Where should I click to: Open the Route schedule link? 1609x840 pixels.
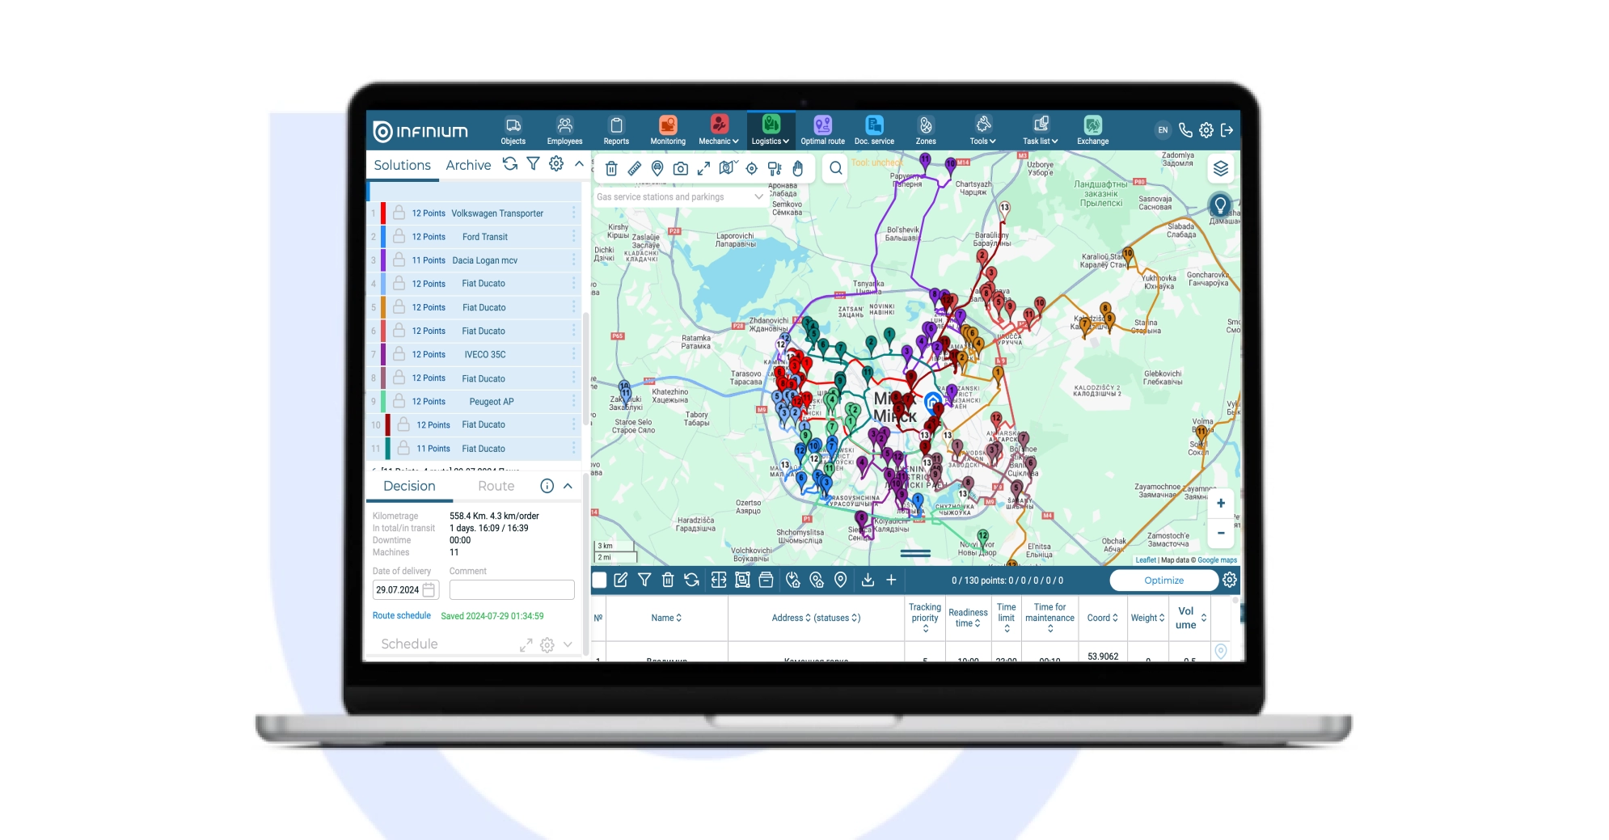click(401, 616)
